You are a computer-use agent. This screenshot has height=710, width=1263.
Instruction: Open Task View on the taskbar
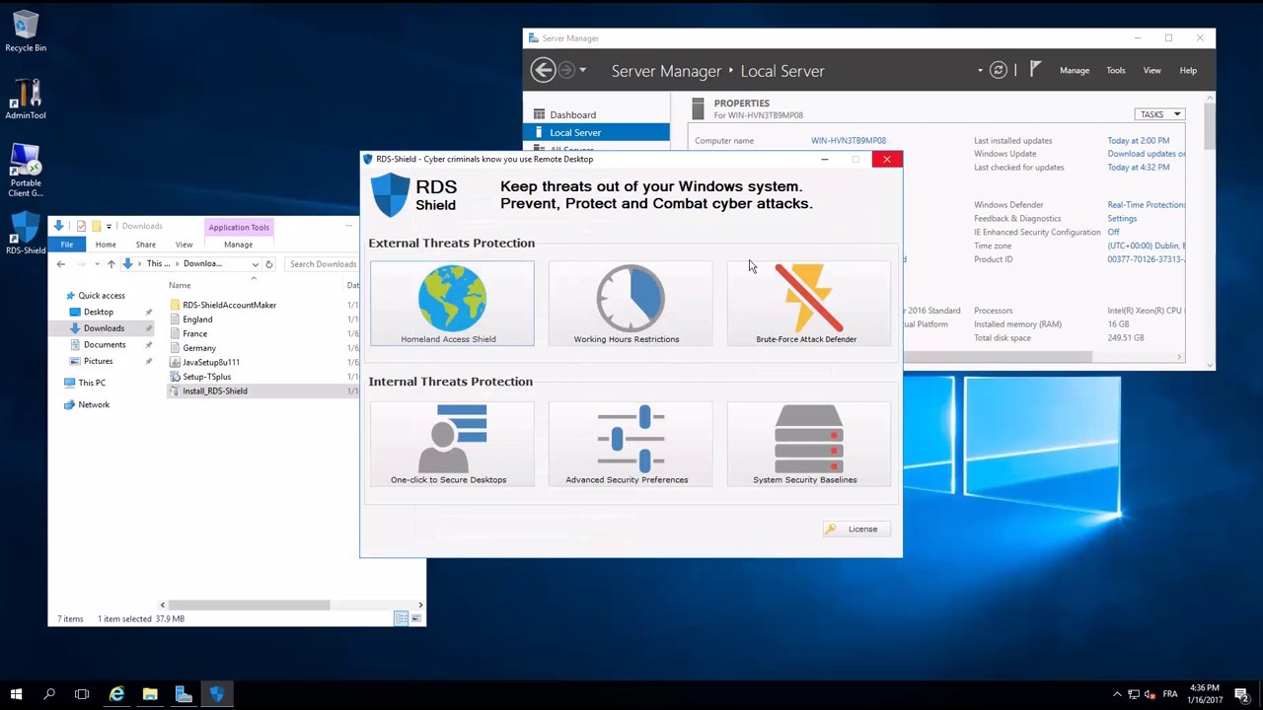[82, 694]
